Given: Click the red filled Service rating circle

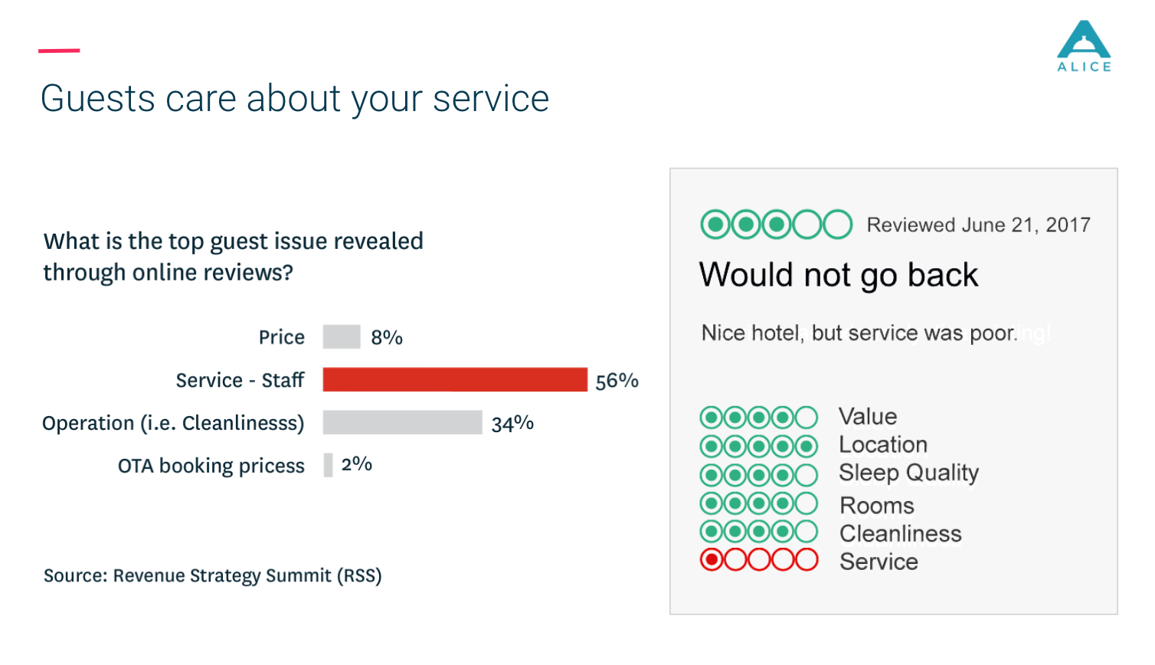Looking at the screenshot, I should click(712, 560).
